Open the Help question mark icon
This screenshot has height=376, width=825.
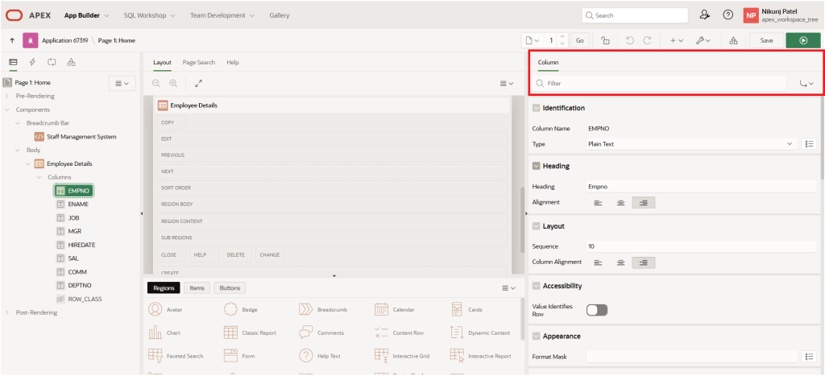tap(728, 14)
